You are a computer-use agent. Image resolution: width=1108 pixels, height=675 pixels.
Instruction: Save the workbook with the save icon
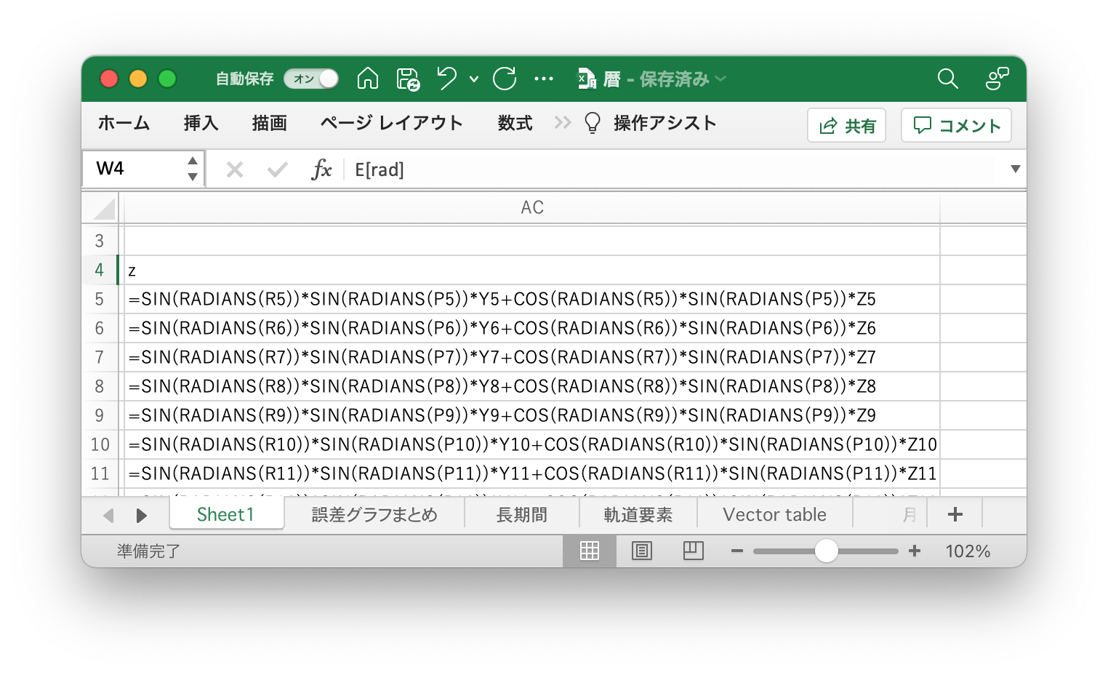[408, 79]
